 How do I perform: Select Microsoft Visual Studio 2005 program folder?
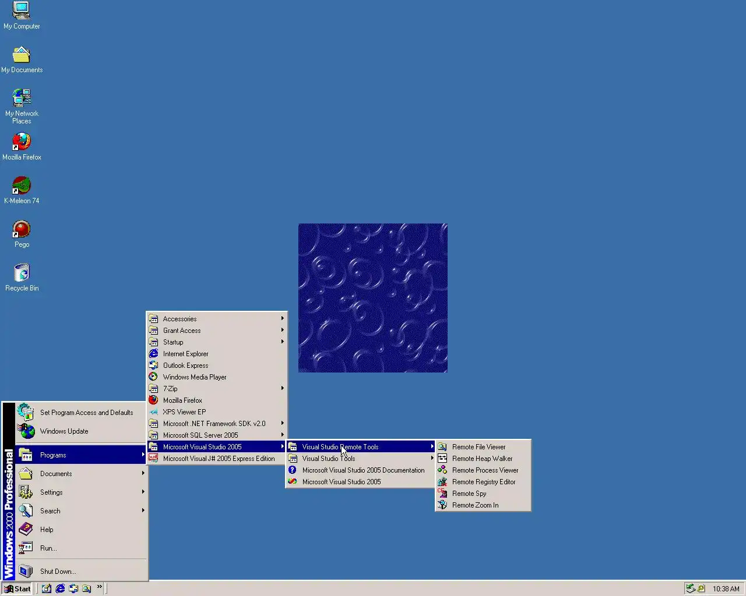pos(217,447)
